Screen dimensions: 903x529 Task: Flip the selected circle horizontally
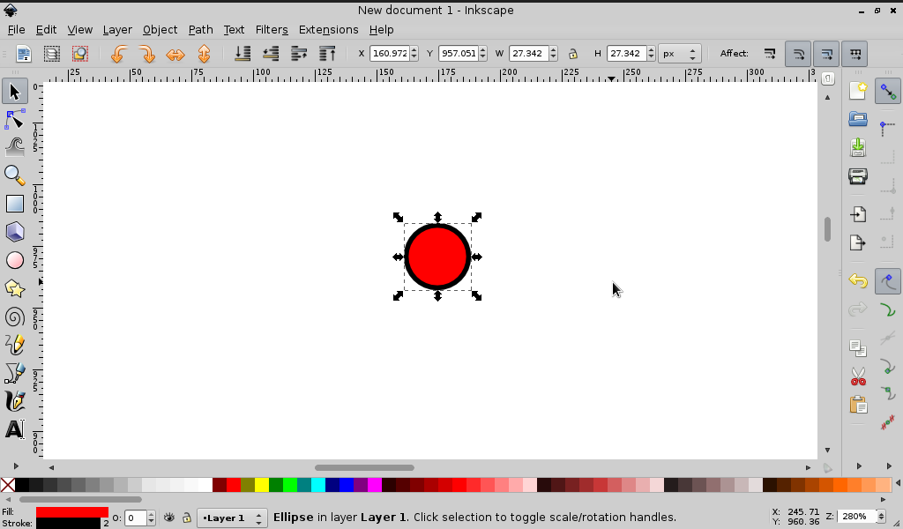click(175, 54)
